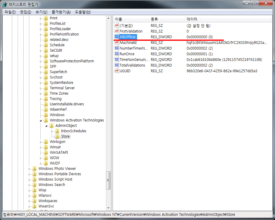
Task: Click the (기본값) default value icon
Action: point(117,26)
